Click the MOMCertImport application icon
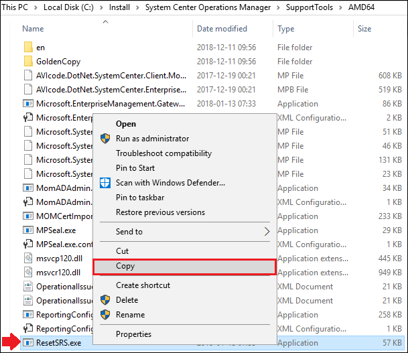 click(x=28, y=216)
